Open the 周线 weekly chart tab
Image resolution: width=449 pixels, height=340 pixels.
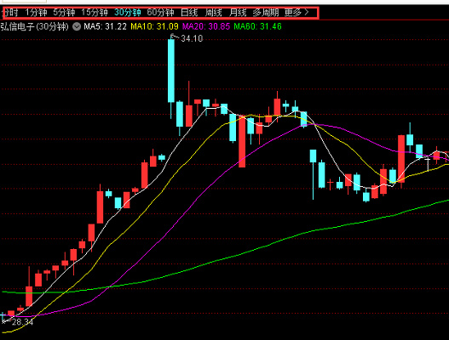(x=214, y=13)
